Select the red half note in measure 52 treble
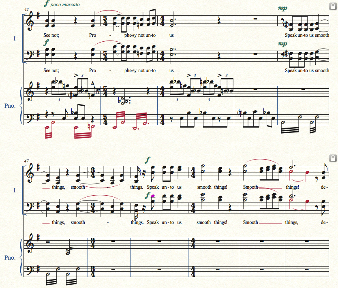Viewport: 338px width, 288px height. (x=291, y=172)
